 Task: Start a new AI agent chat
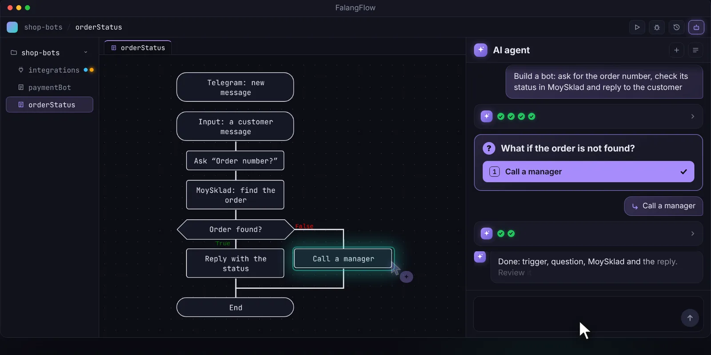click(676, 50)
